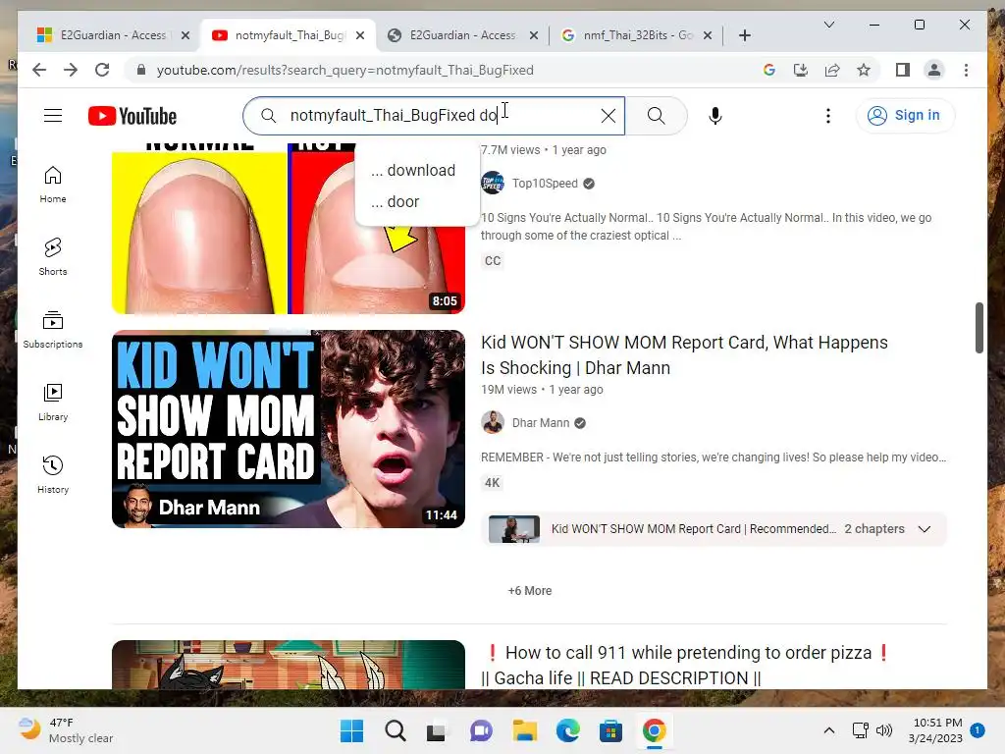Open Library in the sidebar
1005x754 pixels.
(53, 402)
